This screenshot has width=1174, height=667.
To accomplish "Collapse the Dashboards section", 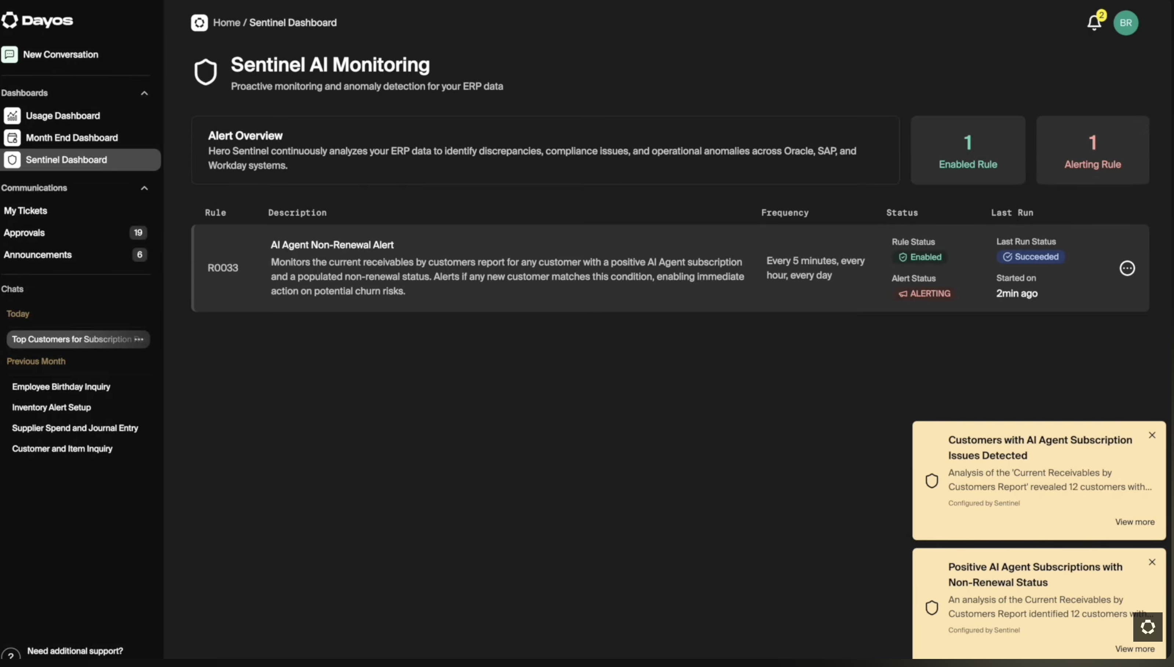I will (x=144, y=94).
